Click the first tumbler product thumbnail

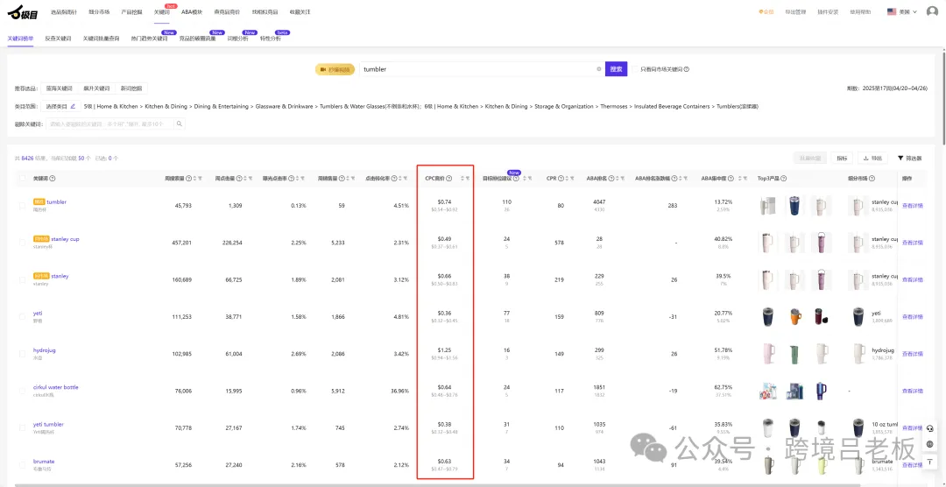[x=768, y=206]
